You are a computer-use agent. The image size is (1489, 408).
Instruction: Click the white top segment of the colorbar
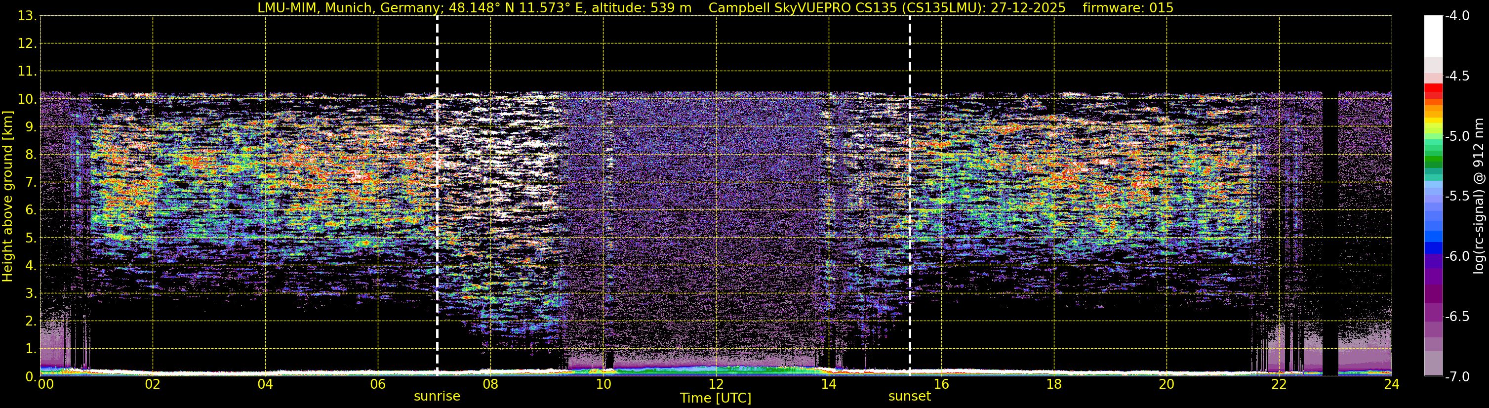(1434, 37)
